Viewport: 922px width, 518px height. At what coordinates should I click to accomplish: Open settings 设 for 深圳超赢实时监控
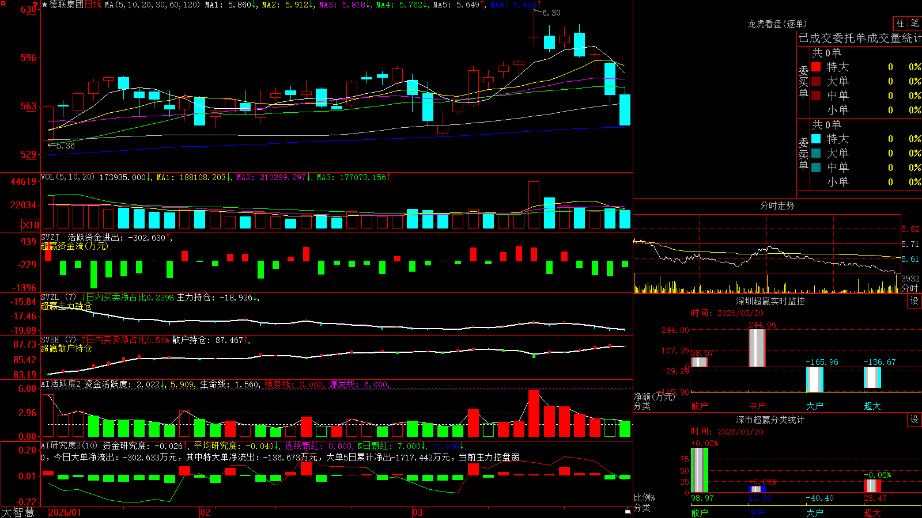(x=915, y=301)
